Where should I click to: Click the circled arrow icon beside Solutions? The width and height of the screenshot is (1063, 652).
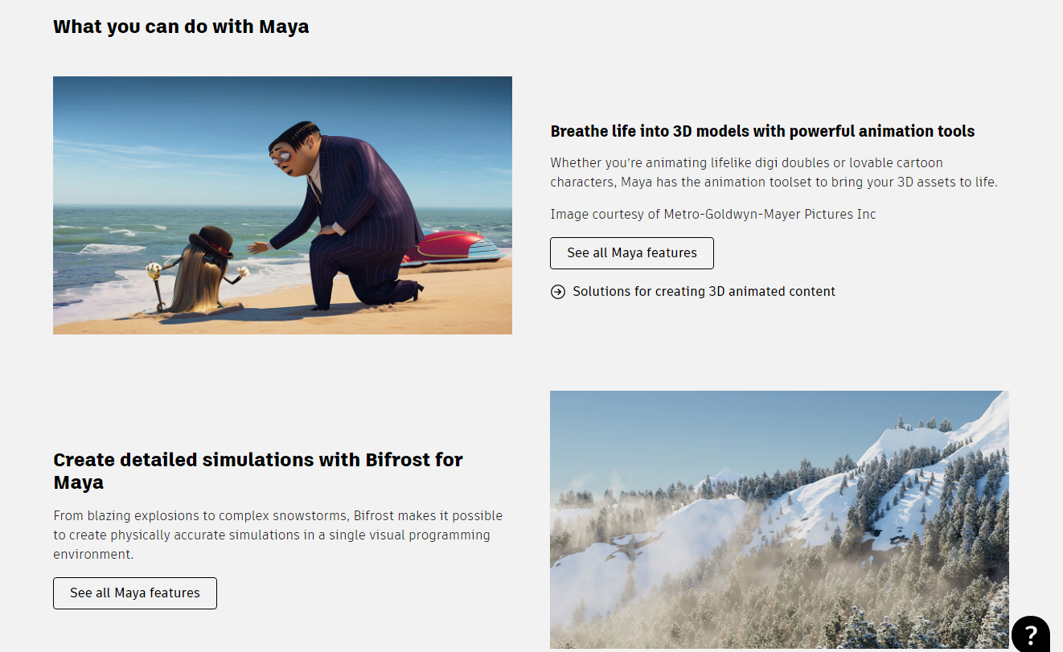[x=558, y=292]
